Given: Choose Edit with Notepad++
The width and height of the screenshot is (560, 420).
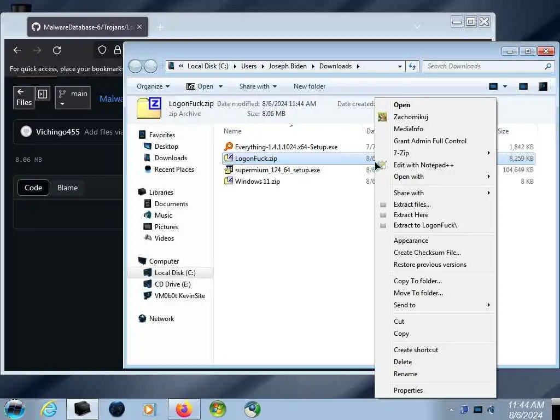Looking at the screenshot, I should pyautogui.click(x=424, y=165).
